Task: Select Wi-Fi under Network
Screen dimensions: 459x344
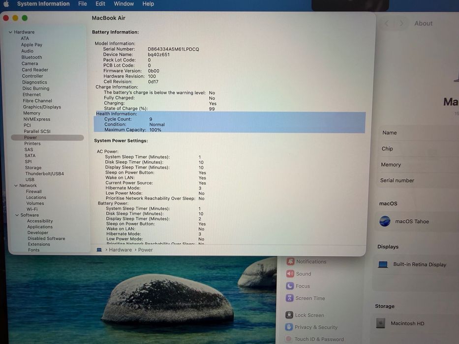Action: (x=32, y=209)
